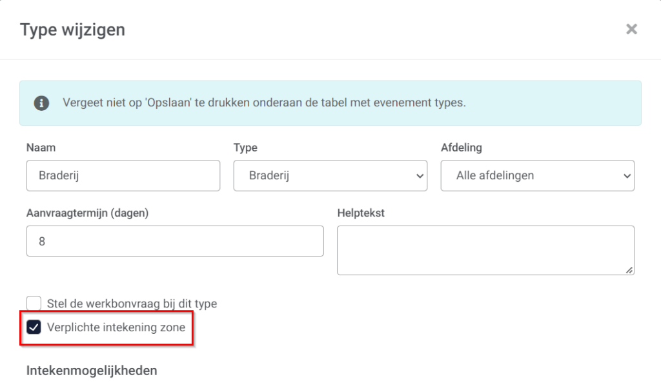Image resolution: width=661 pixels, height=388 pixels.
Task: Click the Afdeling label
Action: [461, 148]
